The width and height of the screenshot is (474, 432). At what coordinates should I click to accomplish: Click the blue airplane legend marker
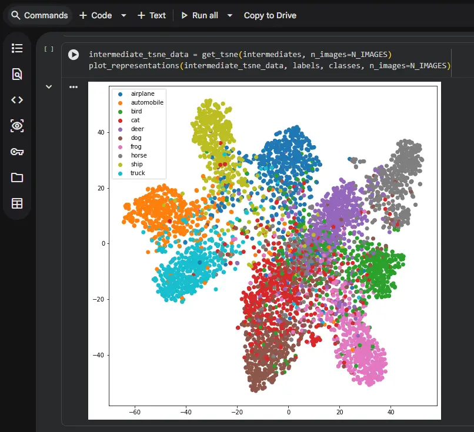pyautogui.click(x=121, y=94)
